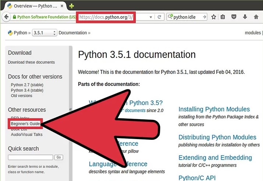Open the Python/C API link
The width and height of the screenshot is (263, 181).
(197, 178)
